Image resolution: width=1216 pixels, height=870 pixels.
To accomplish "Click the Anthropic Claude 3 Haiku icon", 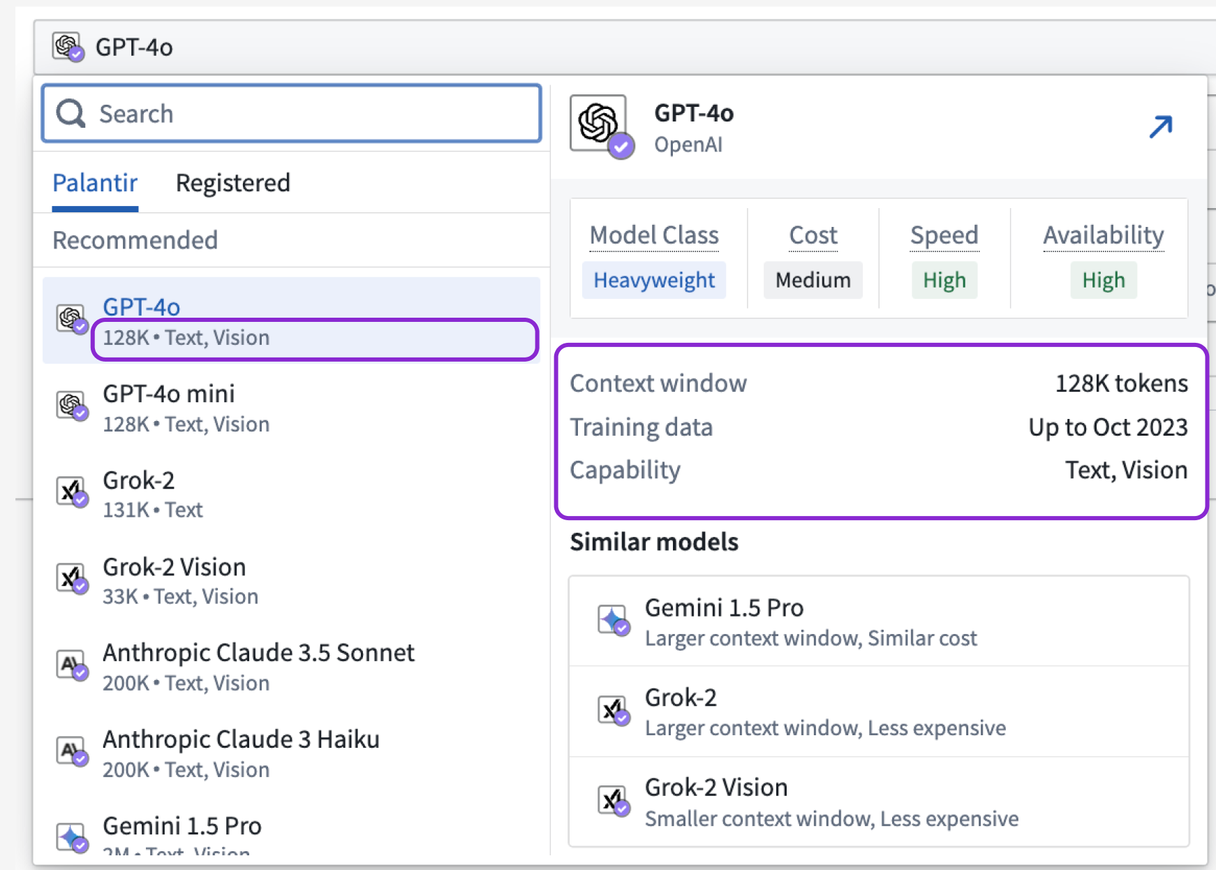I will click(72, 751).
